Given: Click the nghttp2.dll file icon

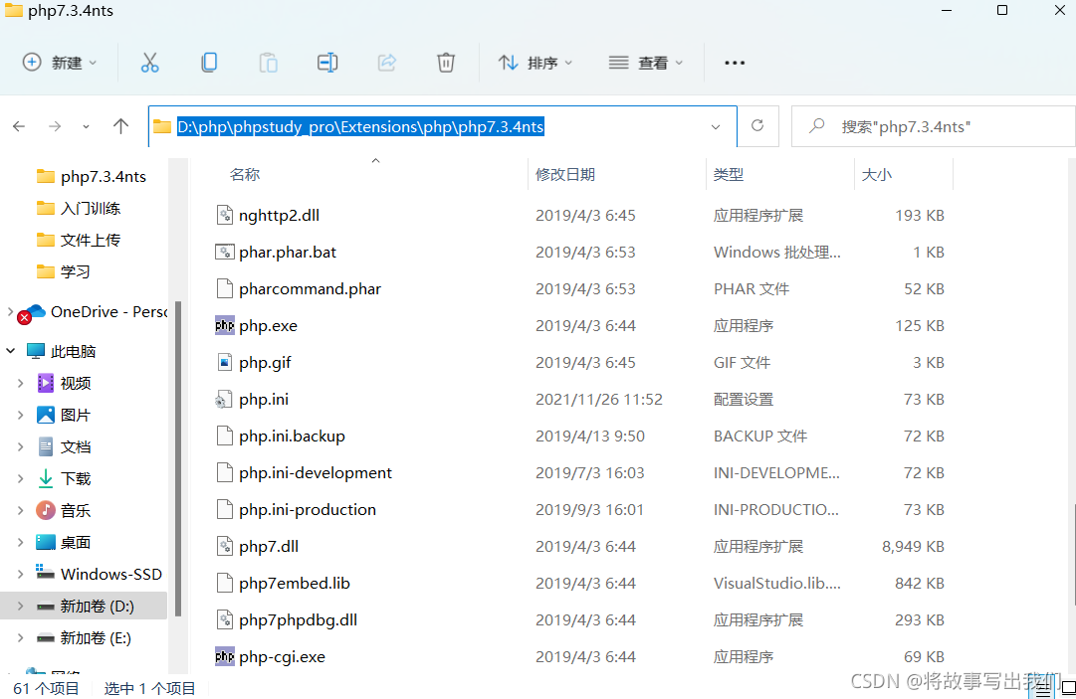Looking at the screenshot, I should (224, 215).
